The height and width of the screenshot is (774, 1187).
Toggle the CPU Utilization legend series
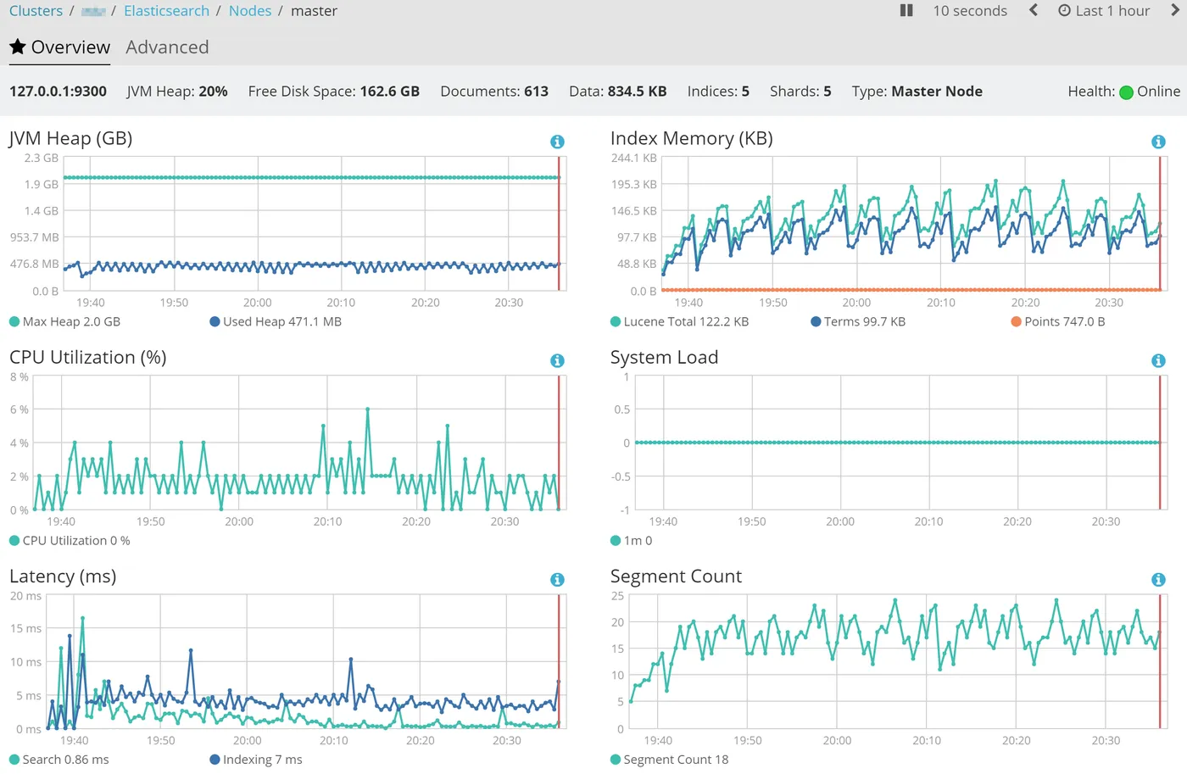click(x=70, y=540)
